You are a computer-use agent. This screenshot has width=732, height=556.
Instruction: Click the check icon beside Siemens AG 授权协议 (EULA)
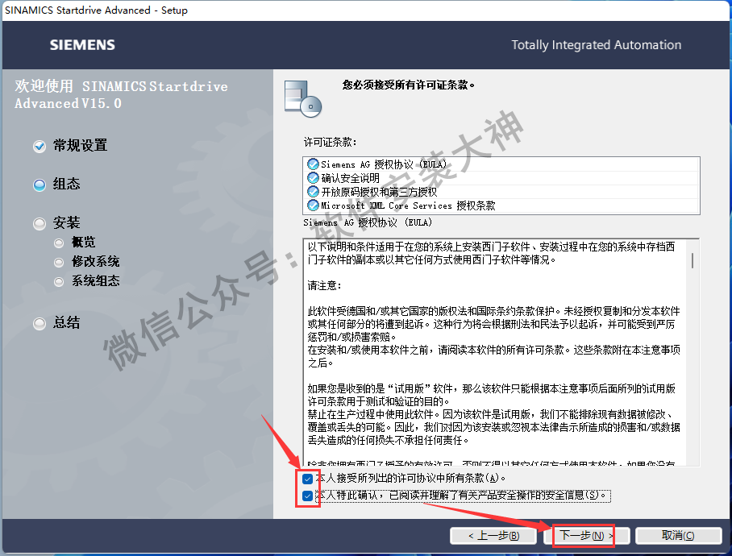(313, 164)
